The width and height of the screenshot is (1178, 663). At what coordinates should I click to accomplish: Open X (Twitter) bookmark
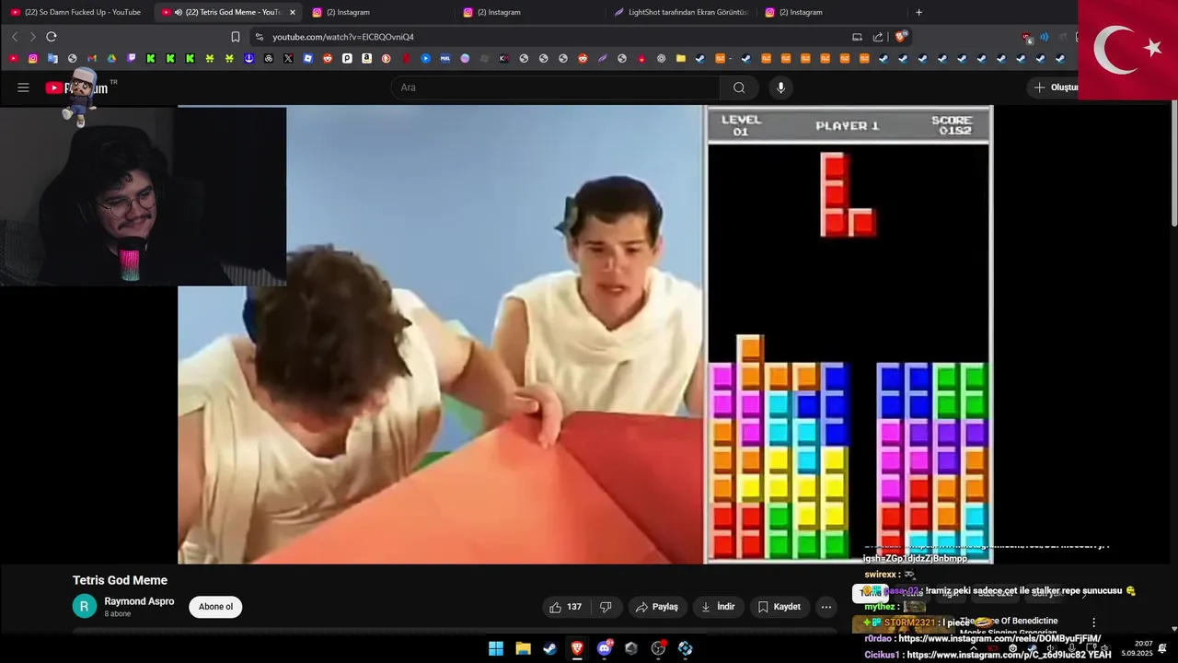point(288,58)
